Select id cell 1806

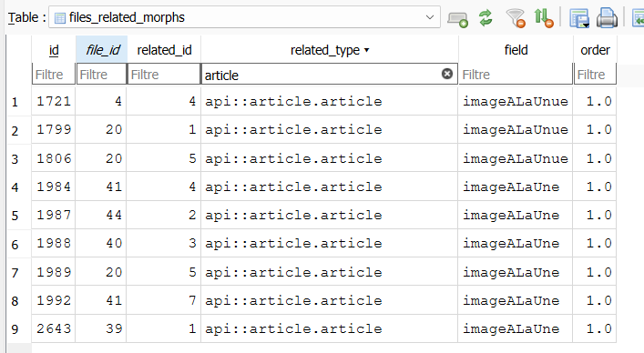coord(54,158)
